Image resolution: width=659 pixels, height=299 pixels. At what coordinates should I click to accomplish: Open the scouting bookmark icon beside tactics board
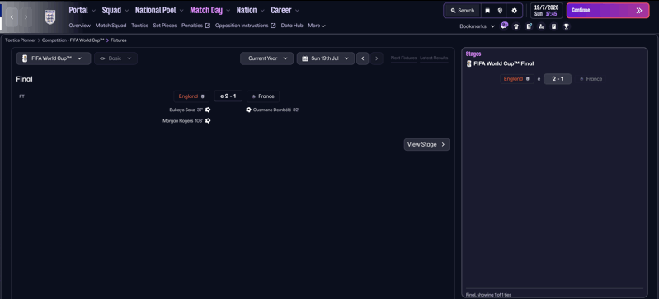pyautogui.click(x=541, y=26)
